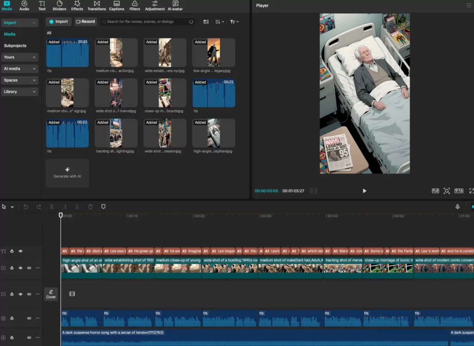Open the pointer tool mode dropdown arrow
The image size is (474, 346).
(12, 207)
